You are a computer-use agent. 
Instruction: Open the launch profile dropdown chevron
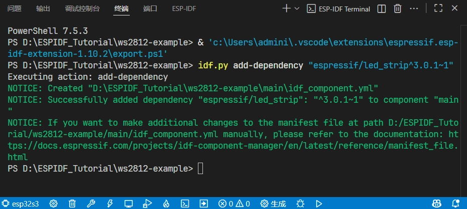point(297,8)
